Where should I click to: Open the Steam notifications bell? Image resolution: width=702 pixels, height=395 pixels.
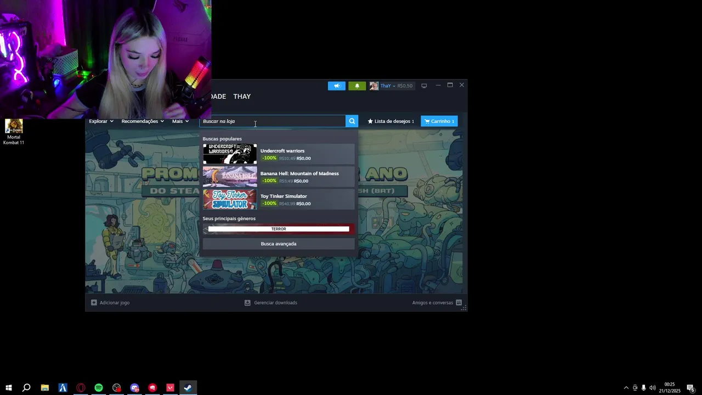(357, 86)
